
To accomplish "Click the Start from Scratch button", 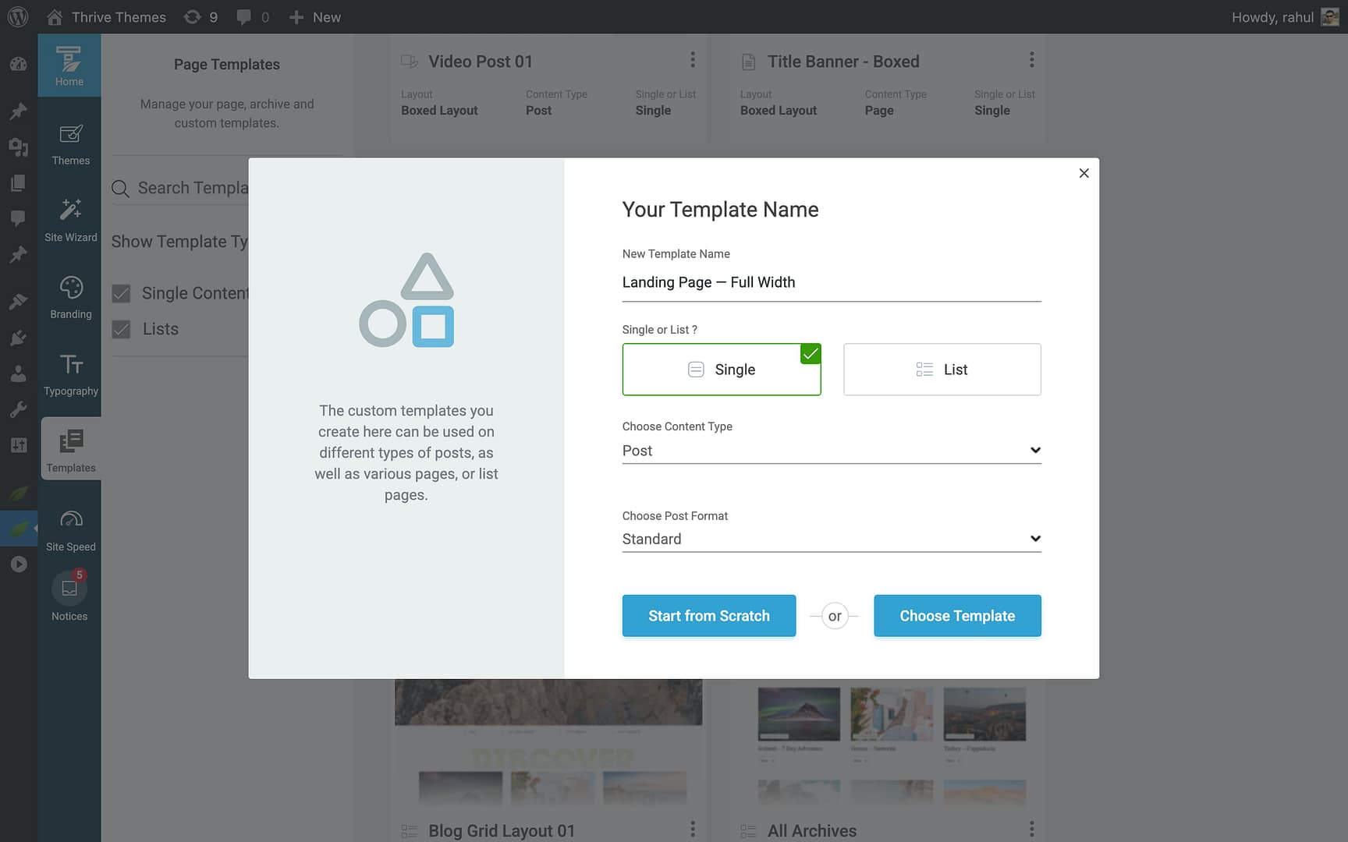I will click(708, 616).
